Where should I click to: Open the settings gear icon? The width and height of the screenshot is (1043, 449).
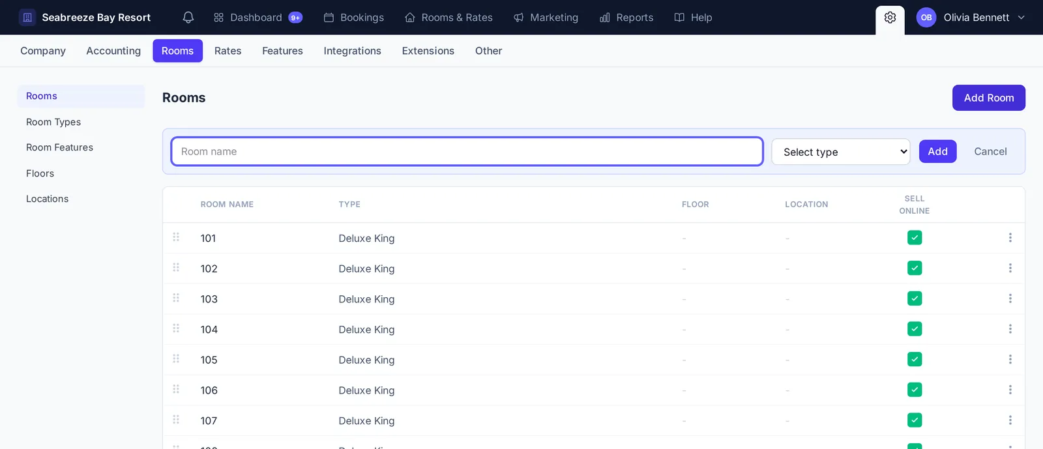890,18
